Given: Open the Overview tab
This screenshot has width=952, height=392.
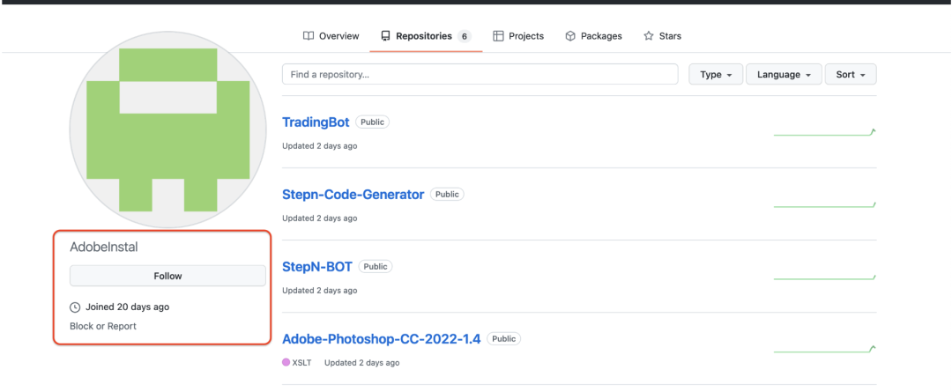Looking at the screenshot, I should tap(331, 36).
